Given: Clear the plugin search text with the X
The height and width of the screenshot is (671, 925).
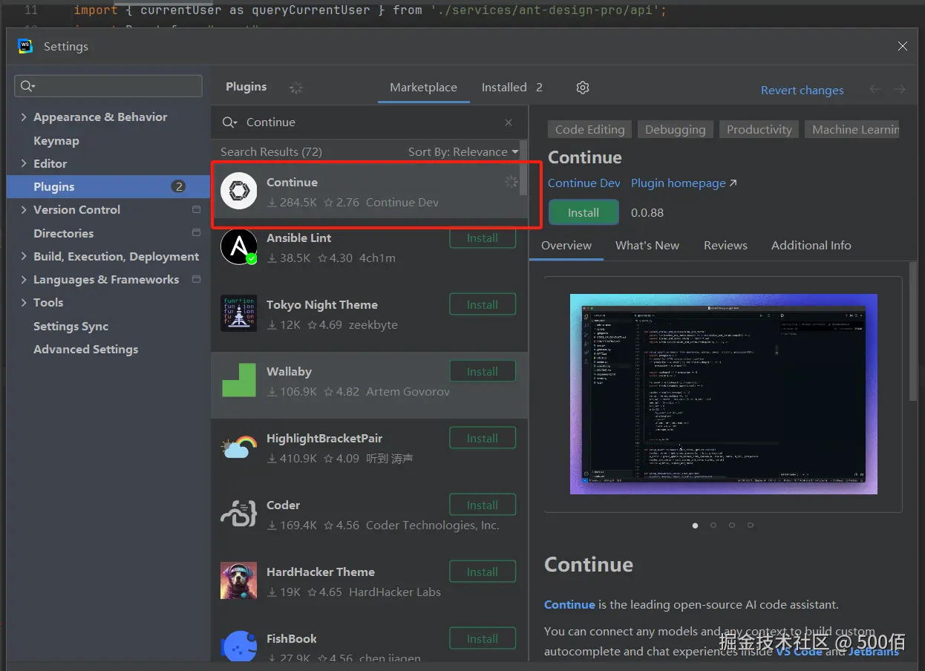Looking at the screenshot, I should tap(509, 122).
